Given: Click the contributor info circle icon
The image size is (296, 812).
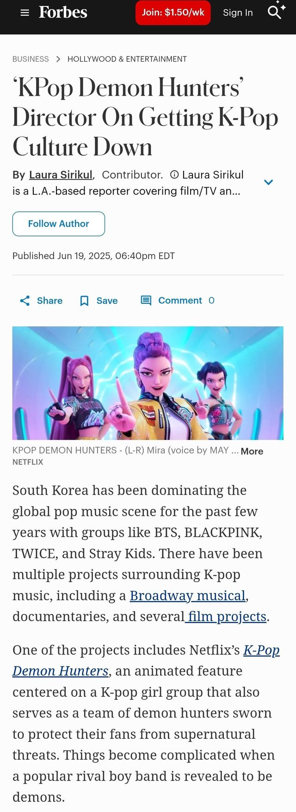Looking at the screenshot, I should coord(174,175).
